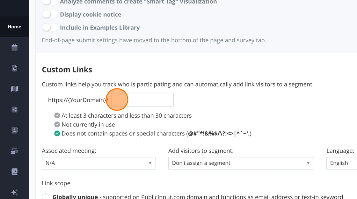This screenshot has width=357, height=199.
Task: Open the calendar icon in sidebar
Action: [x=14, y=47]
